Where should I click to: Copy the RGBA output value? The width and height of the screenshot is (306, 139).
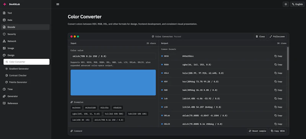(278, 64)
